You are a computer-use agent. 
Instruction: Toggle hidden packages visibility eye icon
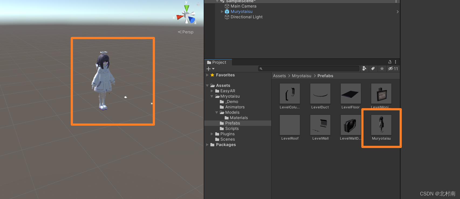click(393, 69)
